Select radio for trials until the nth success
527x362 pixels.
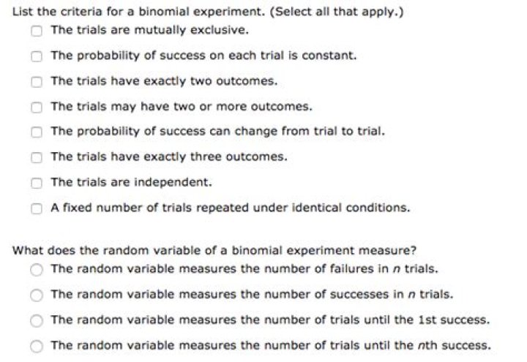37,345
